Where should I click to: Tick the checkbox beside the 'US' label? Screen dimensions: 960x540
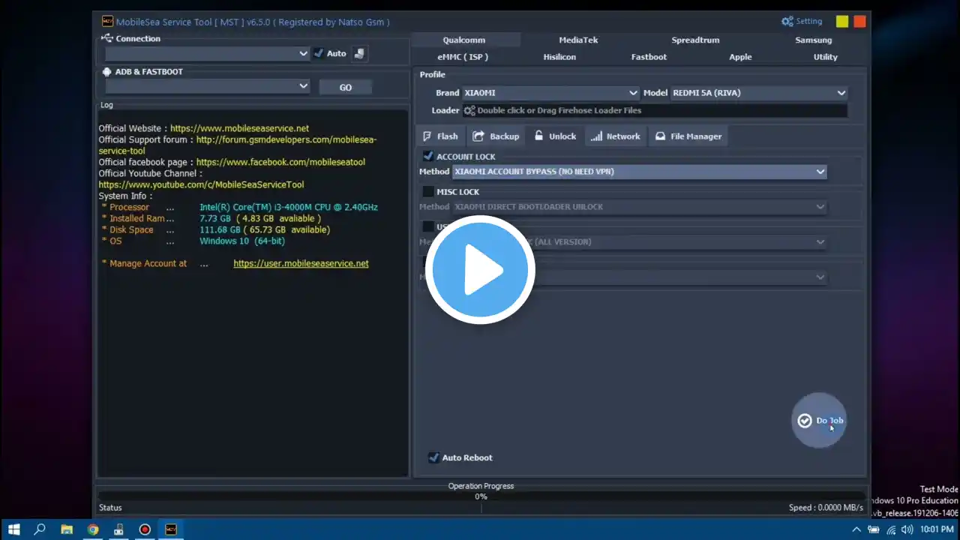click(428, 226)
